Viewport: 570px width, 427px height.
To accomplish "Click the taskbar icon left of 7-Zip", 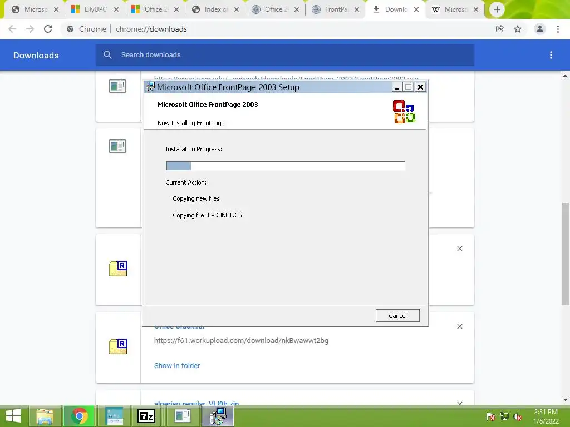I will point(114,416).
